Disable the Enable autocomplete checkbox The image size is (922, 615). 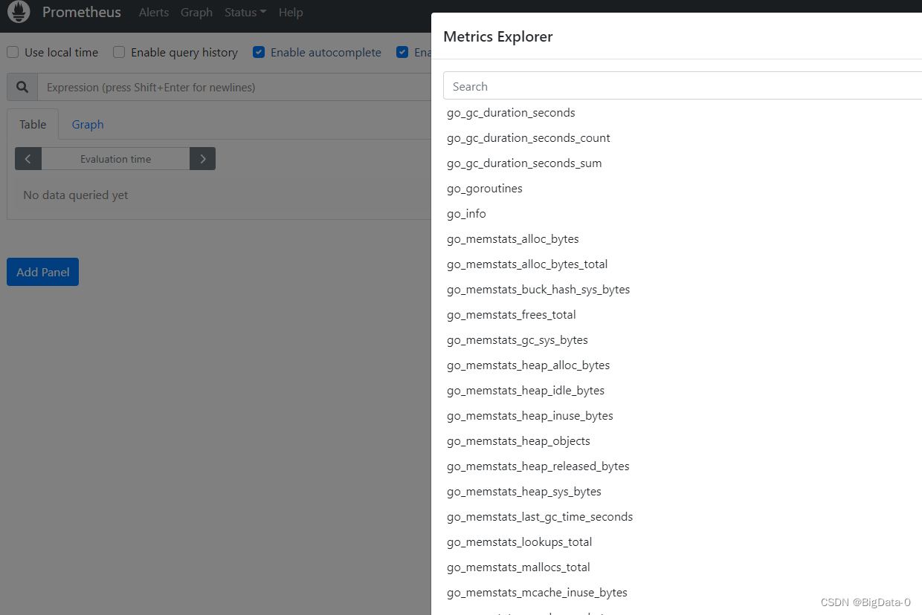[x=259, y=52]
